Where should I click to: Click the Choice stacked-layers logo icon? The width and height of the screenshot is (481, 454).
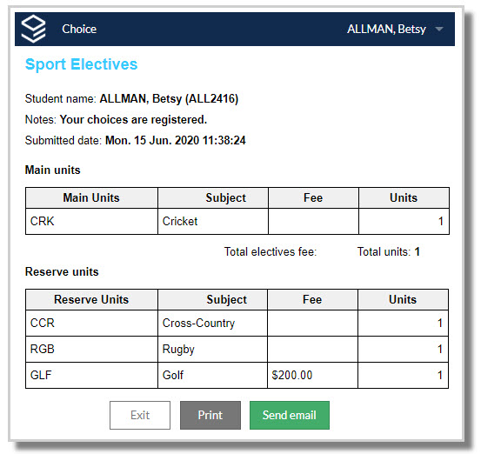point(33,29)
